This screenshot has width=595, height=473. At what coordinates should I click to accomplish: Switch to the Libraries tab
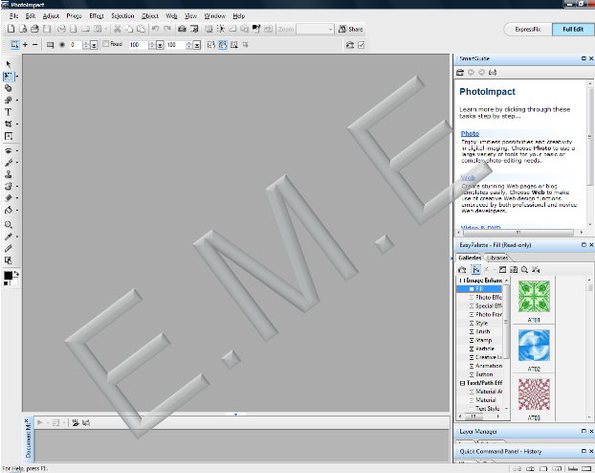click(498, 258)
